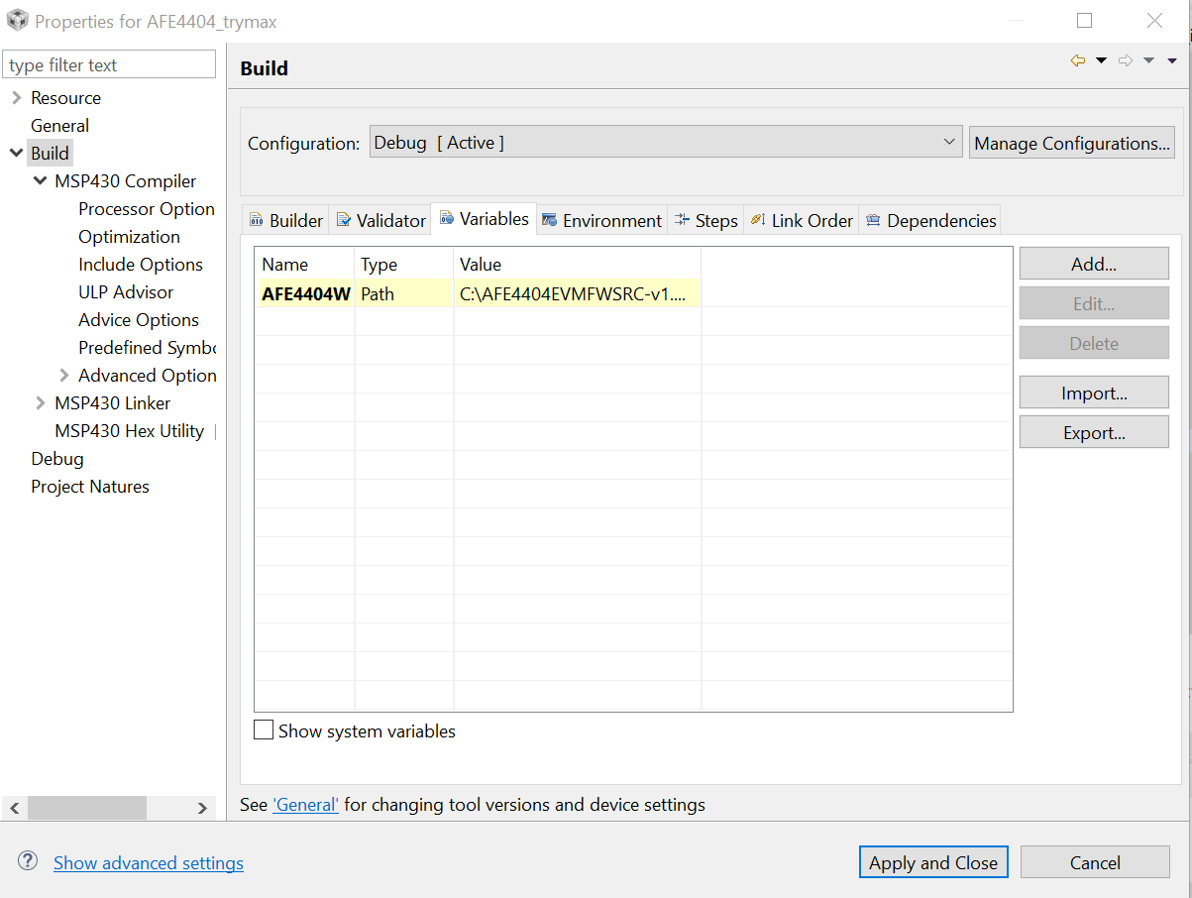
Task: Enable Show system variables
Action: click(x=264, y=730)
